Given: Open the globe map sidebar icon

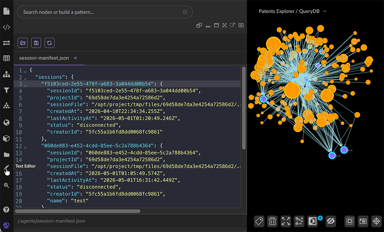Looking at the screenshot, I should coord(6,122).
